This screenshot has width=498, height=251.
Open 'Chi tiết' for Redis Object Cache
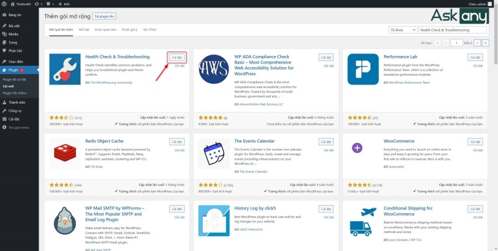pyautogui.click(x=179, y=150)
